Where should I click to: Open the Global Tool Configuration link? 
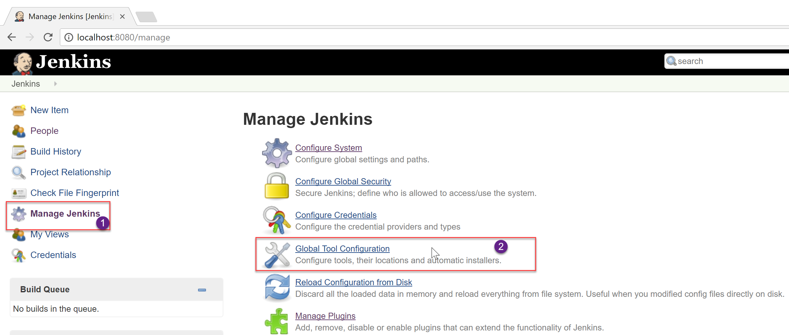[342, 249]
